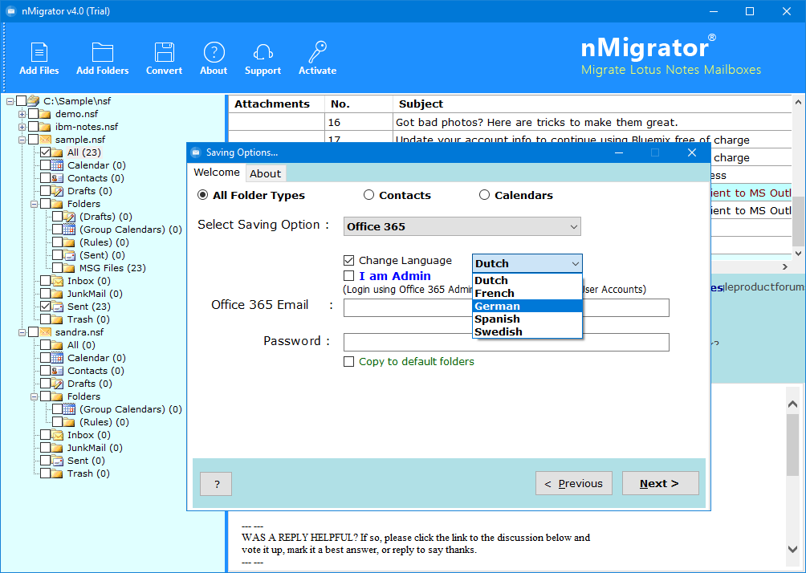806x573 pixels.
Task: Click the Calendar icon under sample.nsf
Action: [x=57, y=165]
